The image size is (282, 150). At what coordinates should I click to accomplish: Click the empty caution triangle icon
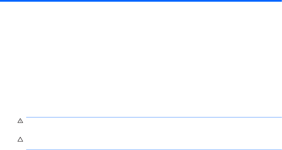[x=20, y=140]
